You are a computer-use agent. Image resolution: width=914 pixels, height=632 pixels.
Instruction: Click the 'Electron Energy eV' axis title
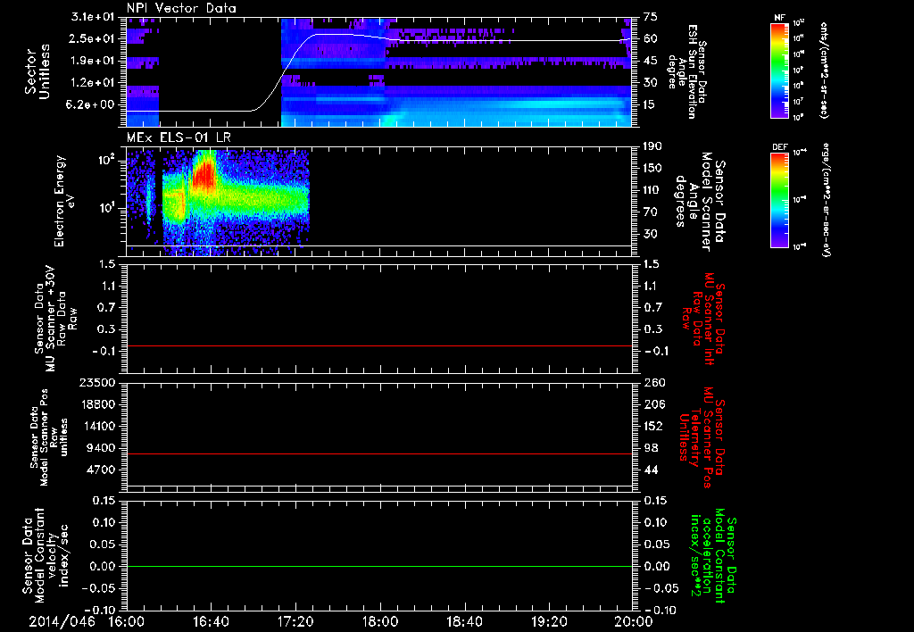[x=63, y=201]
